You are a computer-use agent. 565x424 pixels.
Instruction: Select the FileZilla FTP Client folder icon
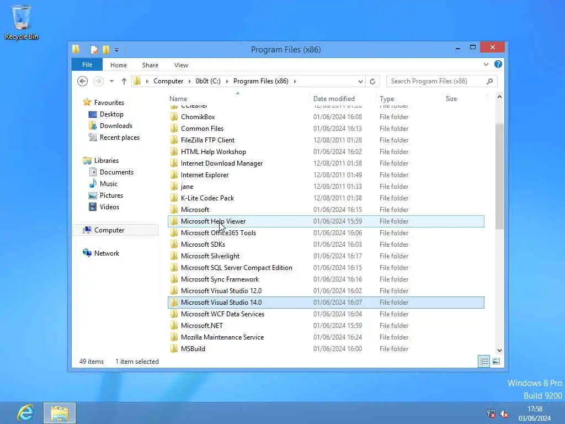[x=174, y=140]
